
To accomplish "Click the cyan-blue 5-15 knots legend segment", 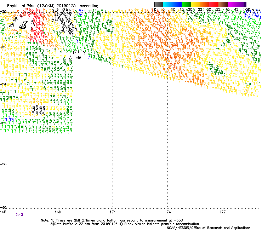I will [172, 4].
